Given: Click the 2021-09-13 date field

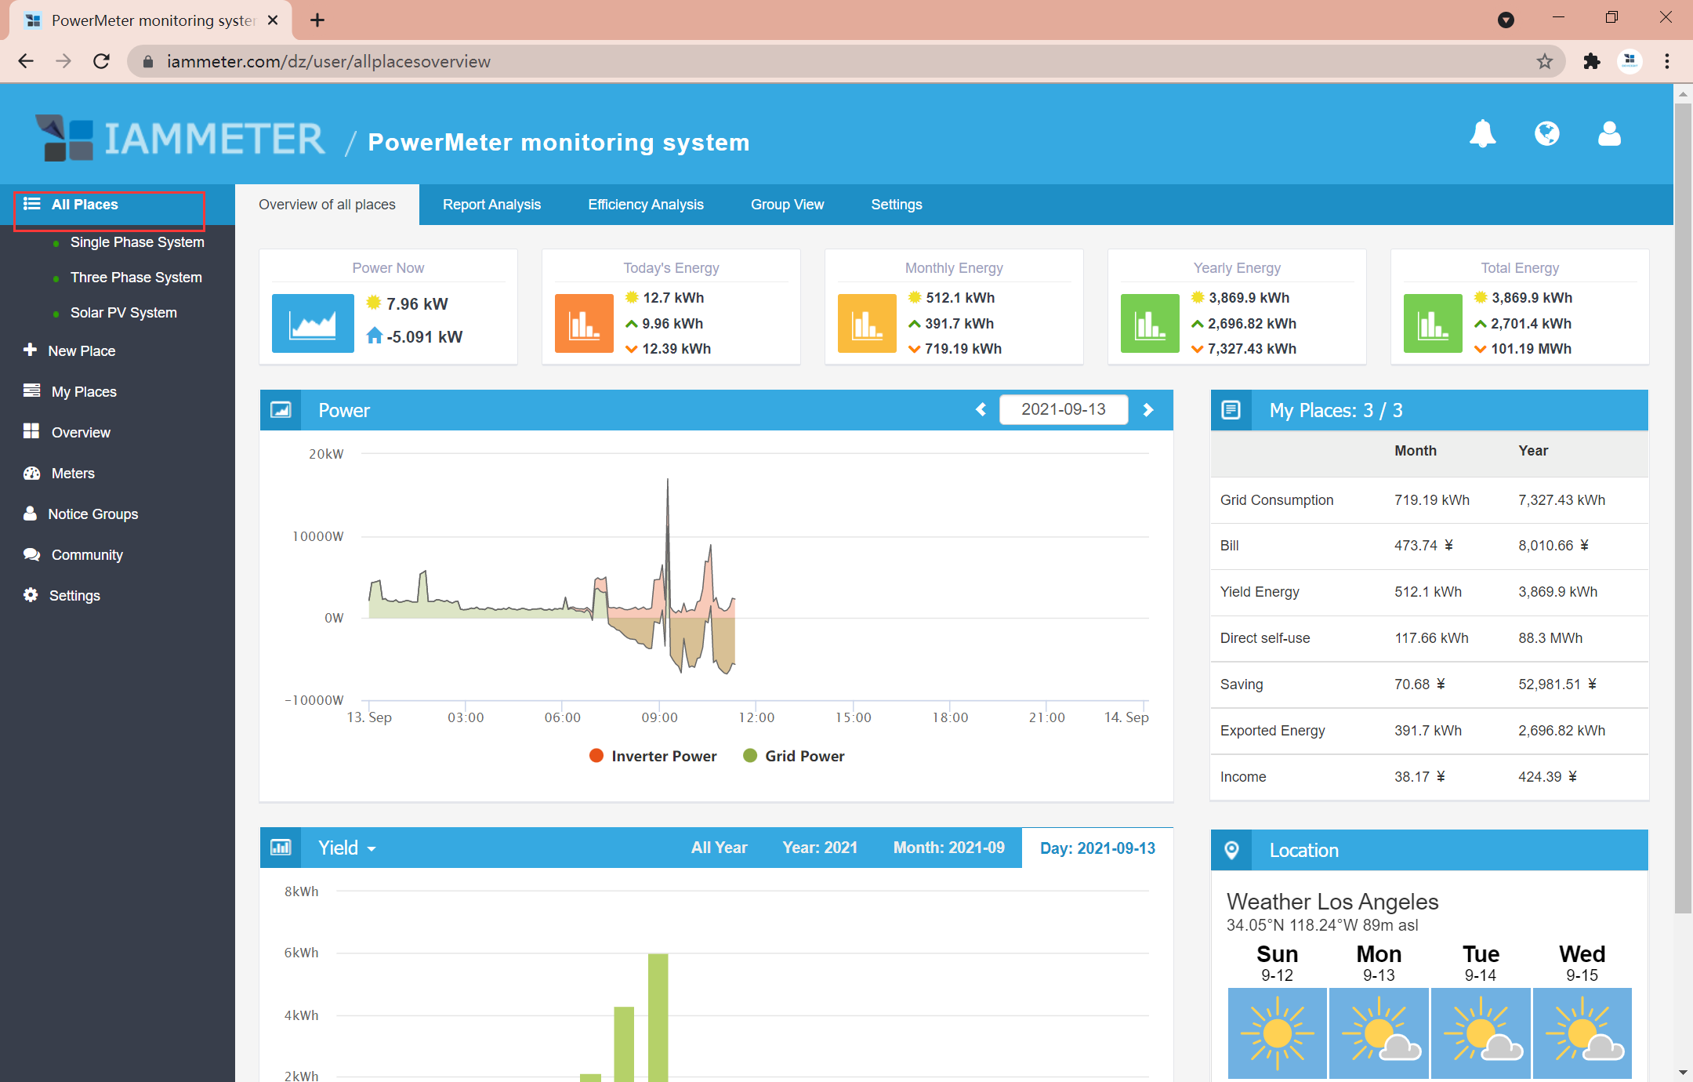Looking at the screenshot, I should point(1063,409).
